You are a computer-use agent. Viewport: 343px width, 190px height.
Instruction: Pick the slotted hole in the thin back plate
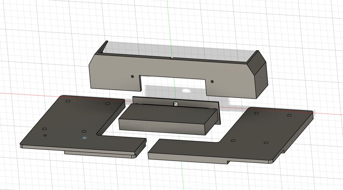[175, 103]
